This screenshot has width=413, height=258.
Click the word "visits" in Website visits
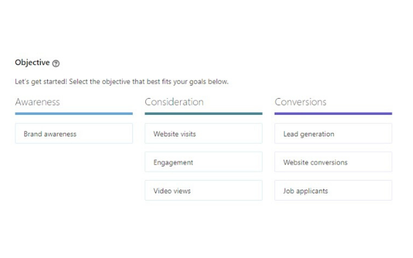(188, 134)
